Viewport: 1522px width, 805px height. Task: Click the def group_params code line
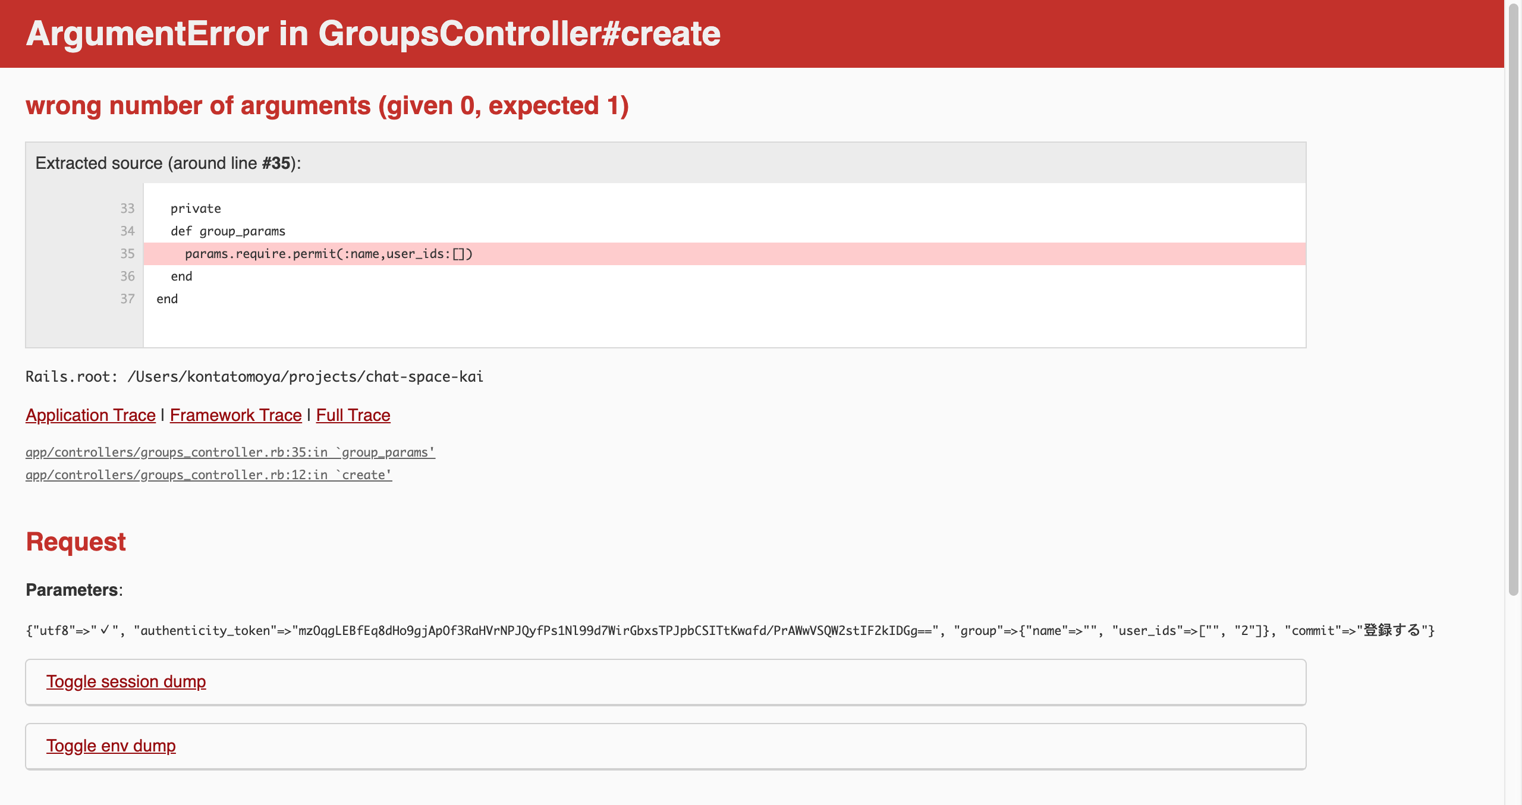click(x=228, y=231)
